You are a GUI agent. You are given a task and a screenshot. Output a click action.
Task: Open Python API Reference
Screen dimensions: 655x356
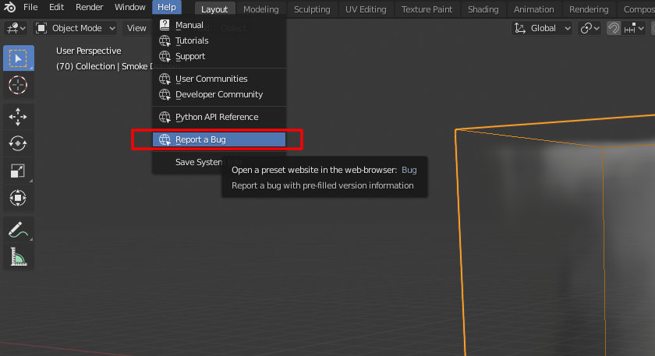[219, 117]
